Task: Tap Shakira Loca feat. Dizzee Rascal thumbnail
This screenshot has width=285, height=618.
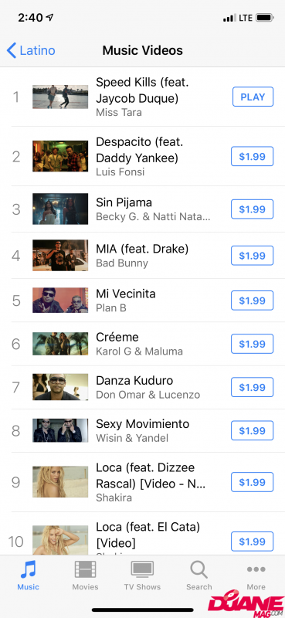Action: tap(60, 482)
